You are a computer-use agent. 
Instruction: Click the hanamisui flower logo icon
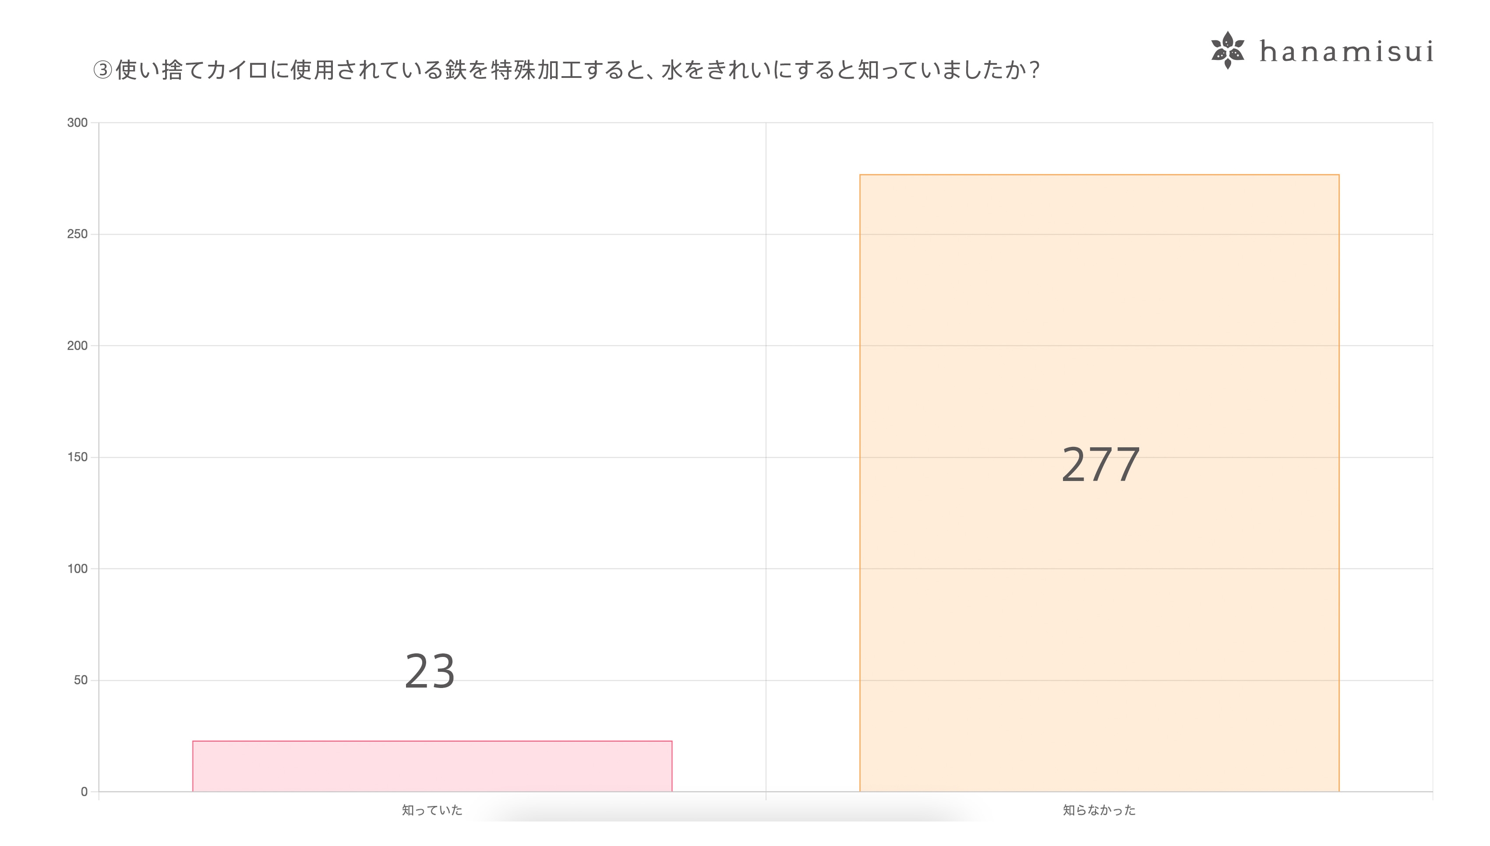(1227, 51)
